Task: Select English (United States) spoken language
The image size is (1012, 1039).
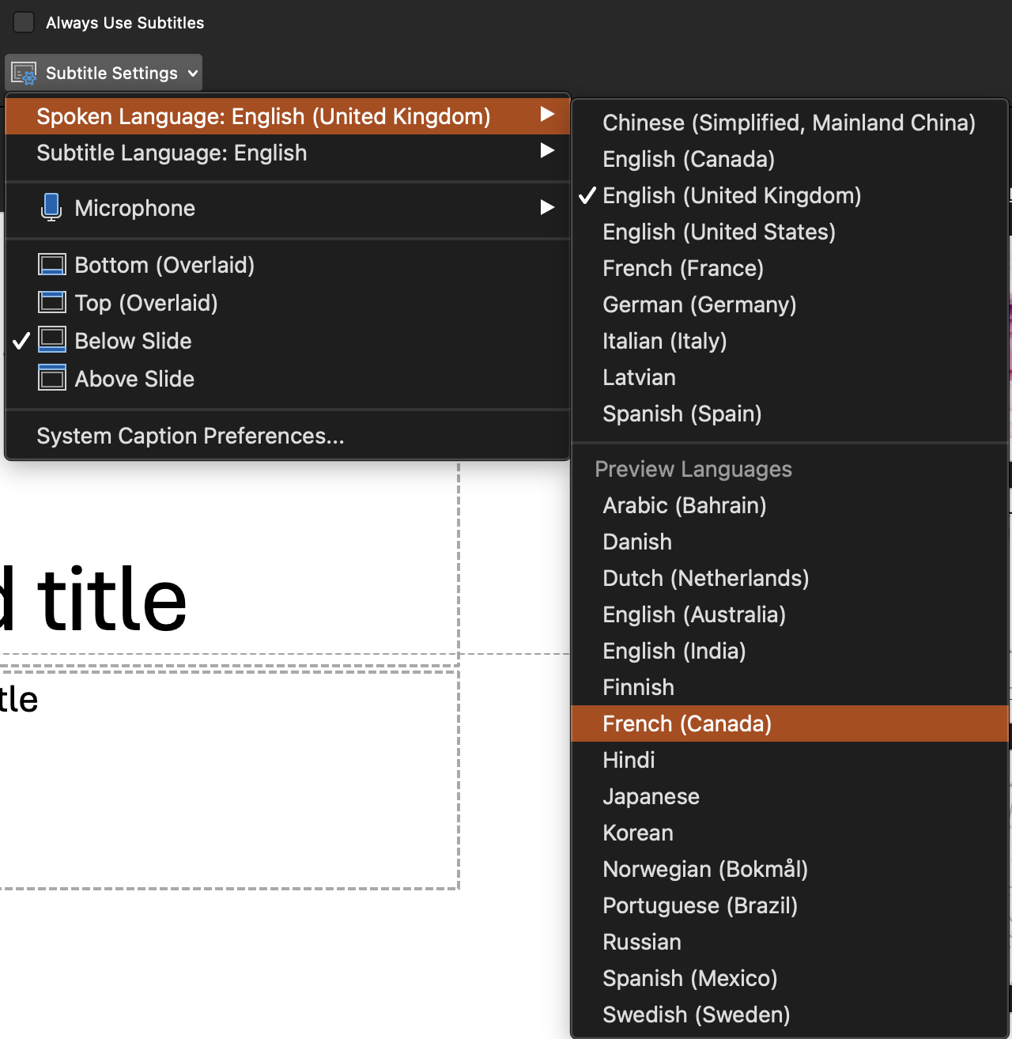Action: coord(790,232)
